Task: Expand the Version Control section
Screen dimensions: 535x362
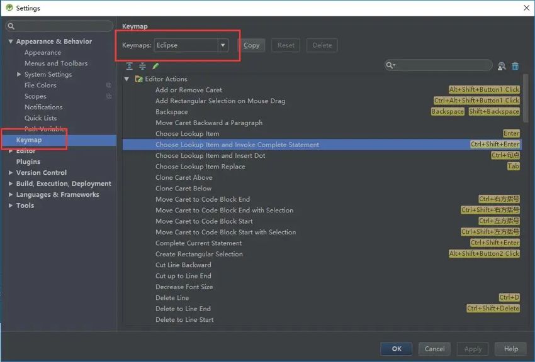Action: (x=11, y=173)
